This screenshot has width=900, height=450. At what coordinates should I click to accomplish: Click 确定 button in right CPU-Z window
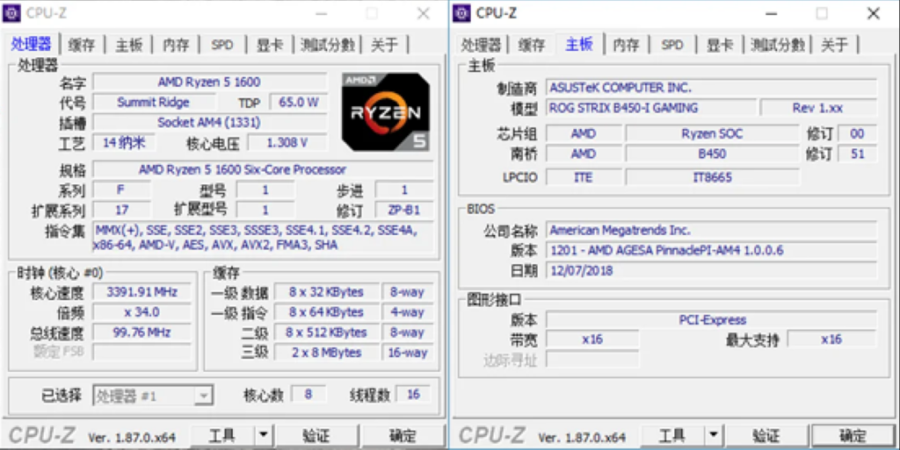pos(853,436)
